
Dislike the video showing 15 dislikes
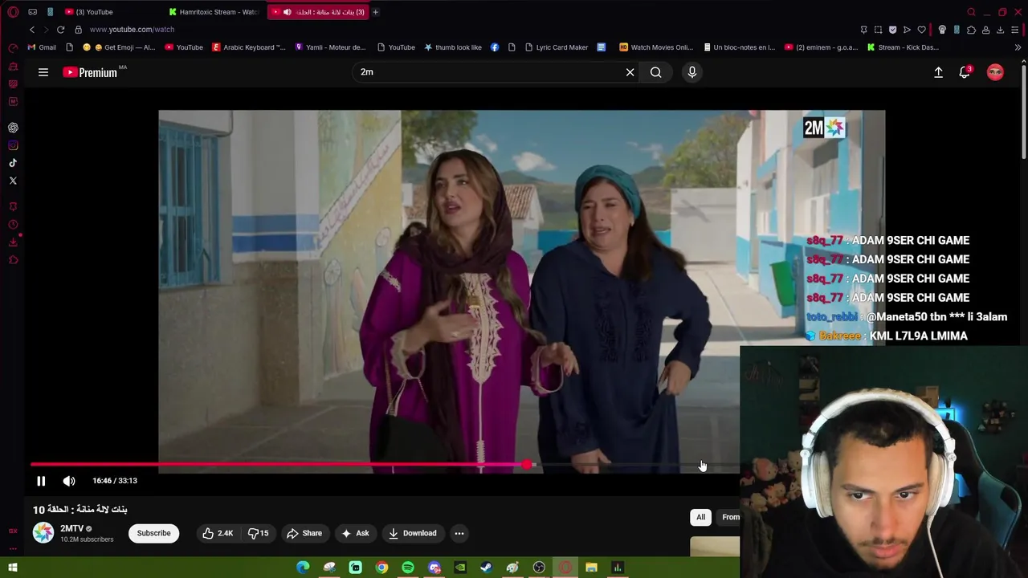(x=259, y=533)
